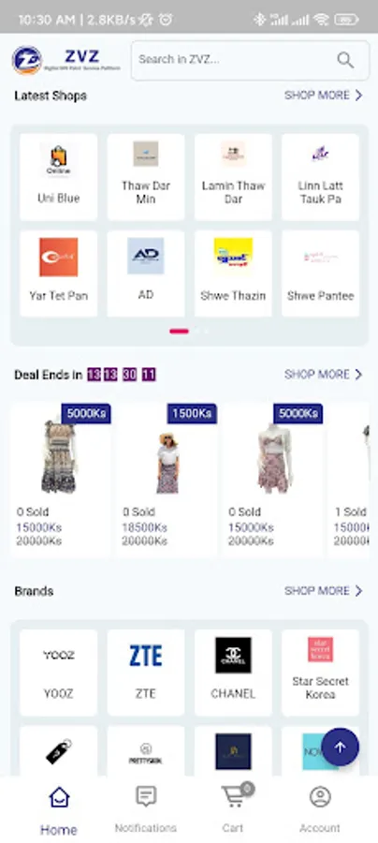This screenshot has width=378, height=843.
Task: Click the ZVZ logo icon
Action: [27, 60]
